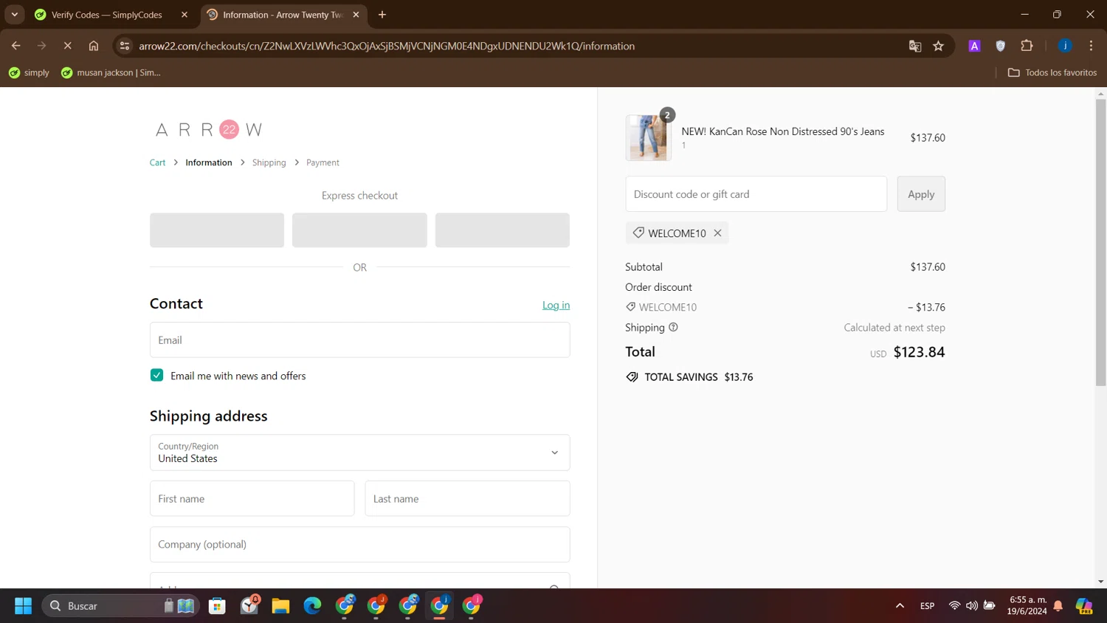Bookmark this page with the star icon

pyautogui.click(x=939, y=46)
